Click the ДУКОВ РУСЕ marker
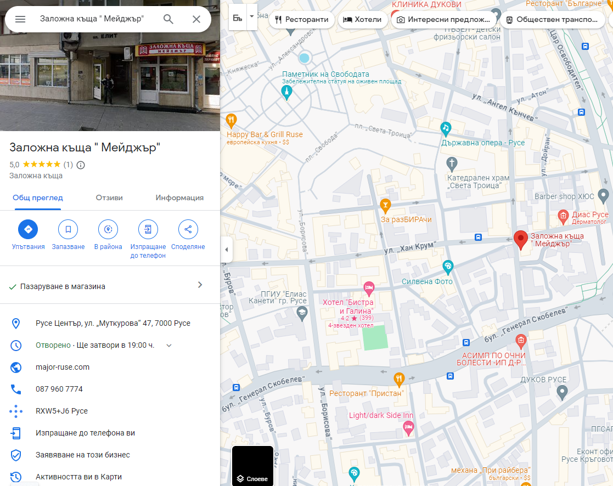 562,392
